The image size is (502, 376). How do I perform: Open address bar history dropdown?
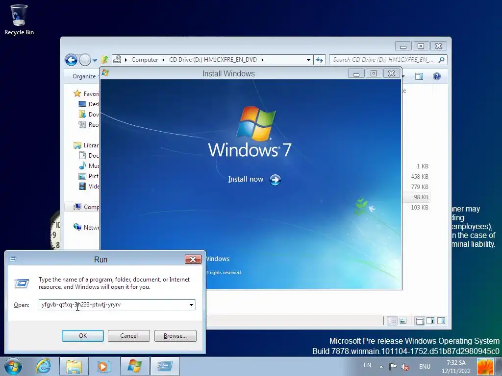point(308,60)
